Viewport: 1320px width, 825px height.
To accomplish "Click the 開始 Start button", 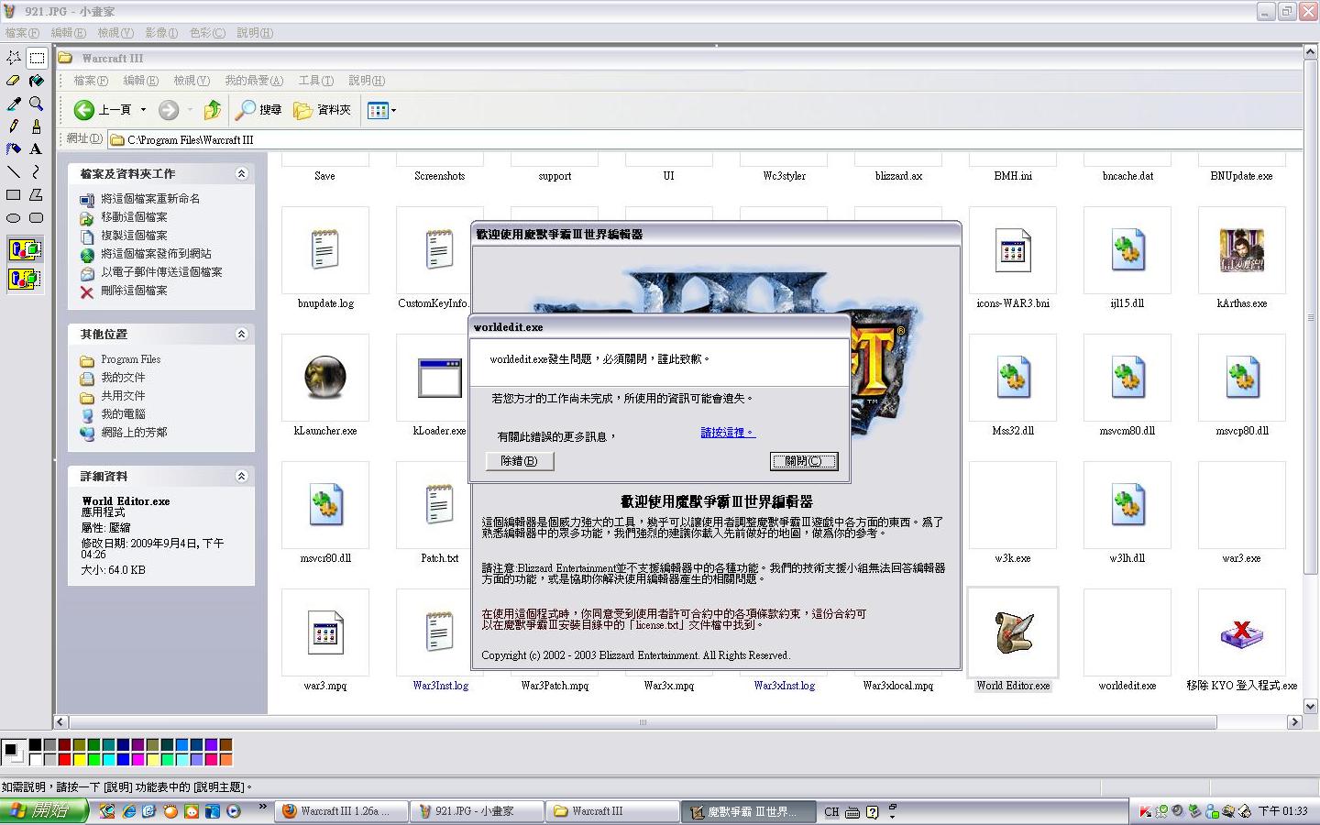I will (44, 811).
